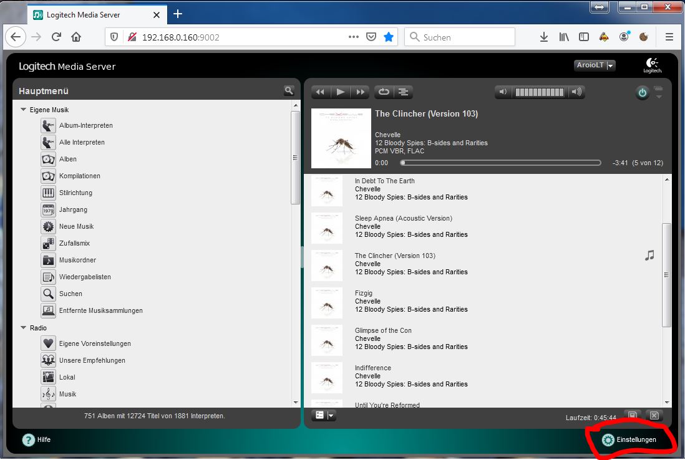This screenshot has height=460, width=685.
Task: Collapse the Eigene Musik section
Action: [24, 110]
